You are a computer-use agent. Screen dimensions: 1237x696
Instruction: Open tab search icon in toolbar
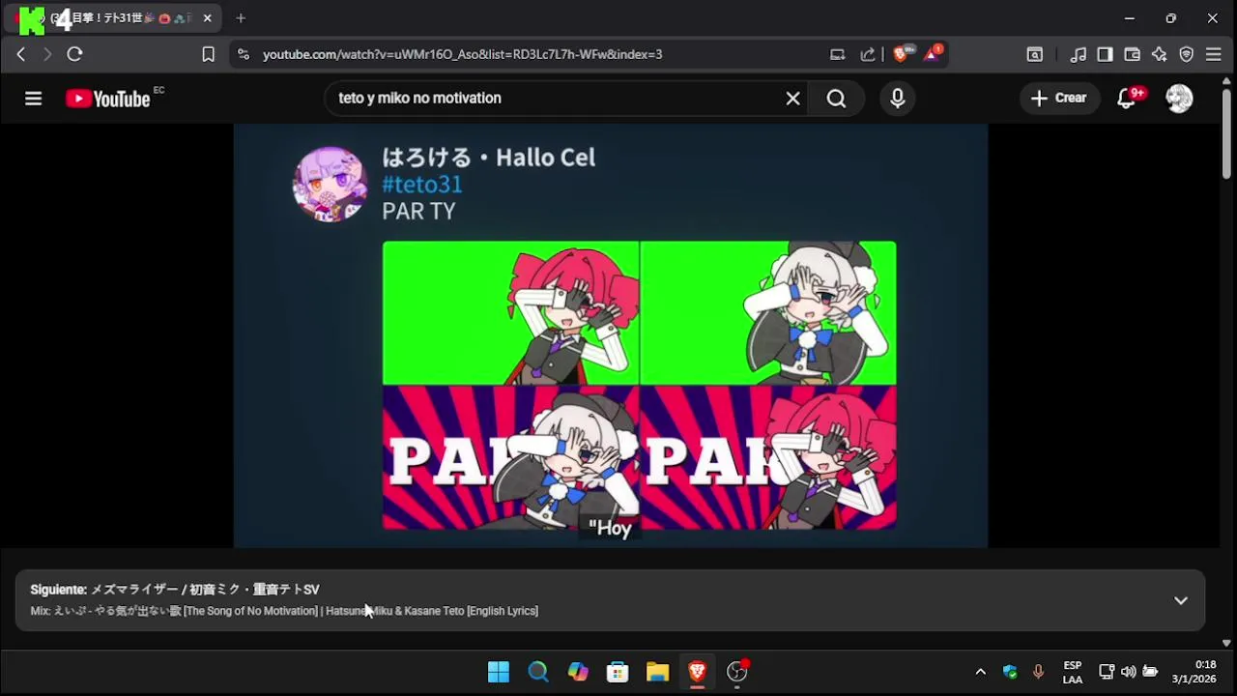click(x=1034, y=54)
